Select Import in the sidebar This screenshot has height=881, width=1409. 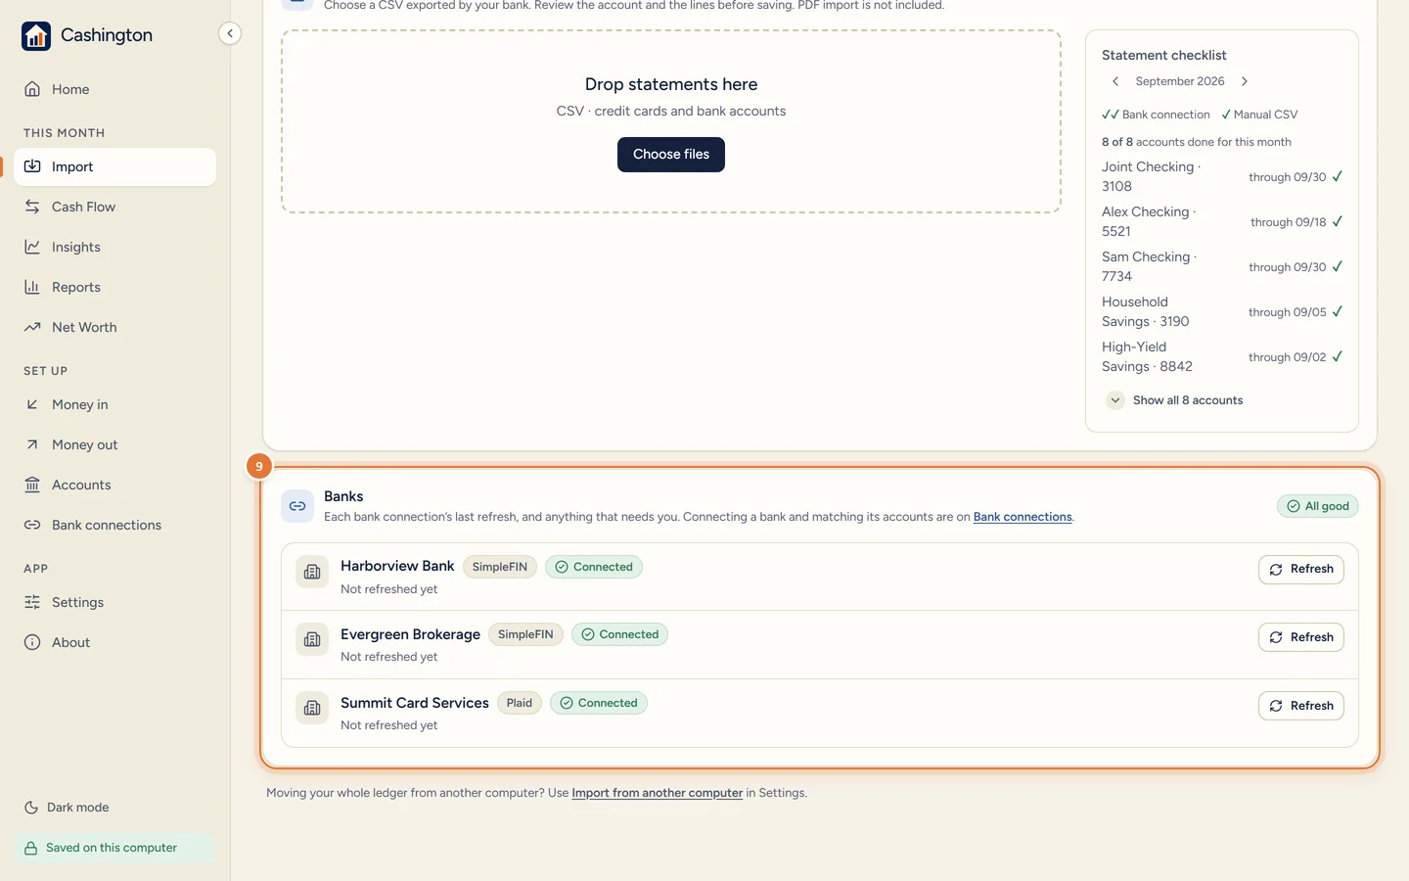click(114, 166)
